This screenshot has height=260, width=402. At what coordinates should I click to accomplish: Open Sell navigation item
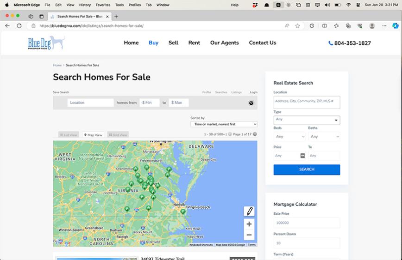click(x=173, y=42)
